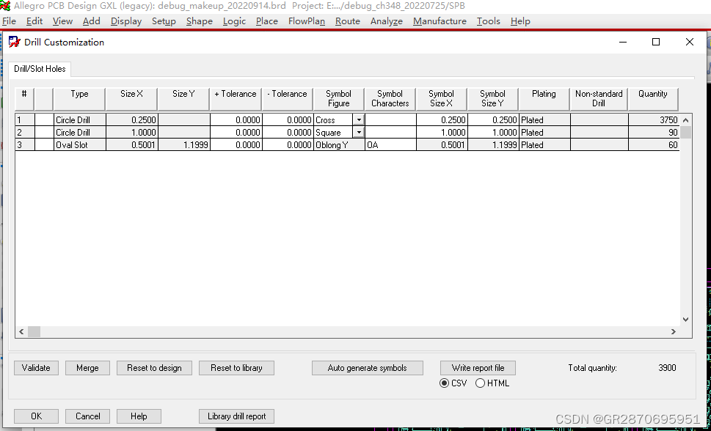Click the Oval Slot type cell
The width and height of the screenshot is (711, 431).
coord(80,145)
